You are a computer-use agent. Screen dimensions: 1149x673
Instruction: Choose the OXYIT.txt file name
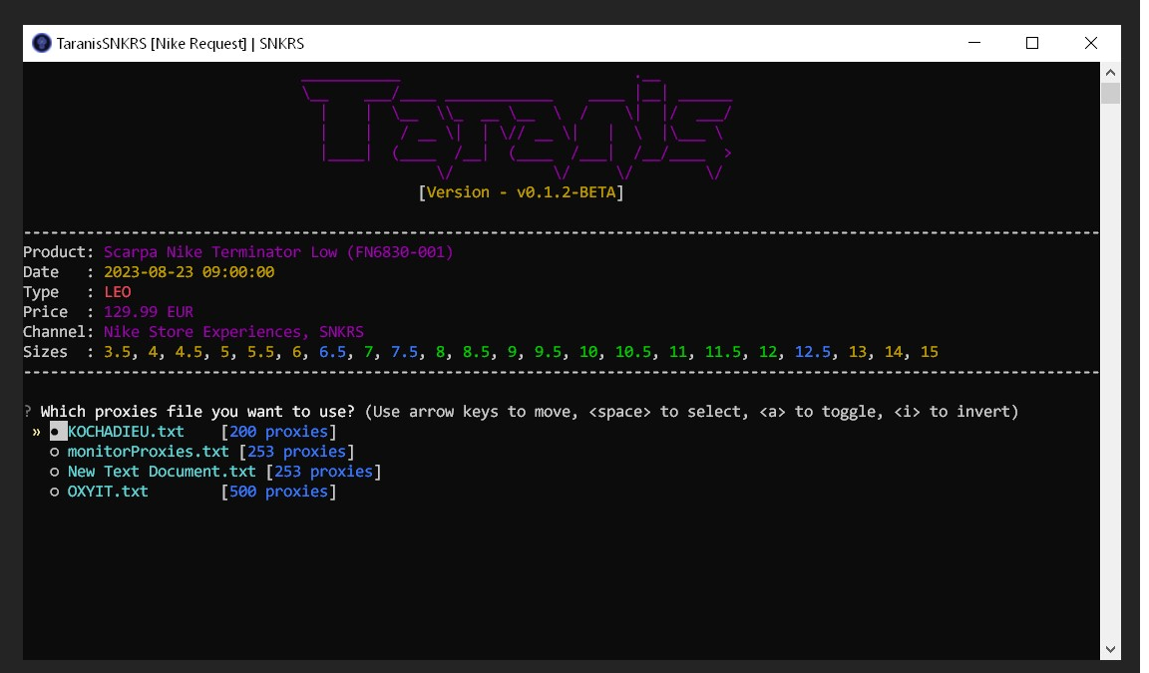(108, 492)
